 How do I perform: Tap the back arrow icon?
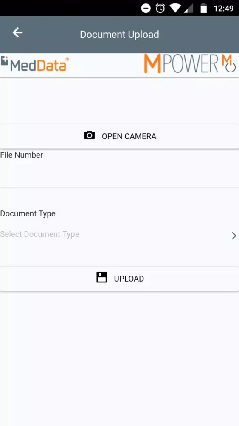pyautogui.click(x=17, y=33)
